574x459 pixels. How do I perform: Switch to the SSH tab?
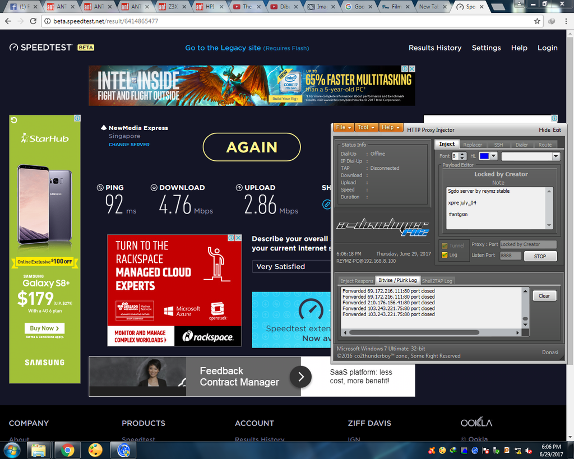[498, 145]
